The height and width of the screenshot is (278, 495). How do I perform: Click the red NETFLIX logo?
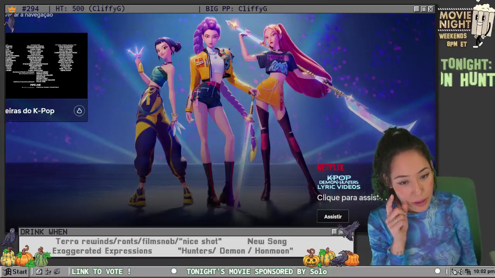pos(330,168)
